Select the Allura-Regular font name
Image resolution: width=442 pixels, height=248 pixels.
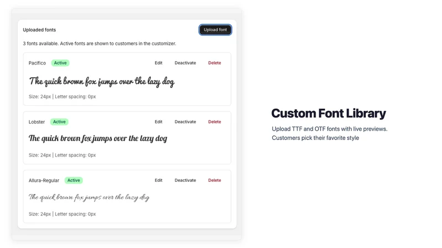click(44, 181)
